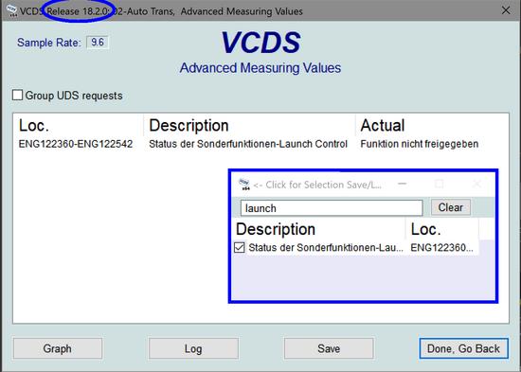The height and width of the screenshot is (372, 521).
Task: Click the Click for Selection Save/L... title text
Action: click(x=317, y=185)
